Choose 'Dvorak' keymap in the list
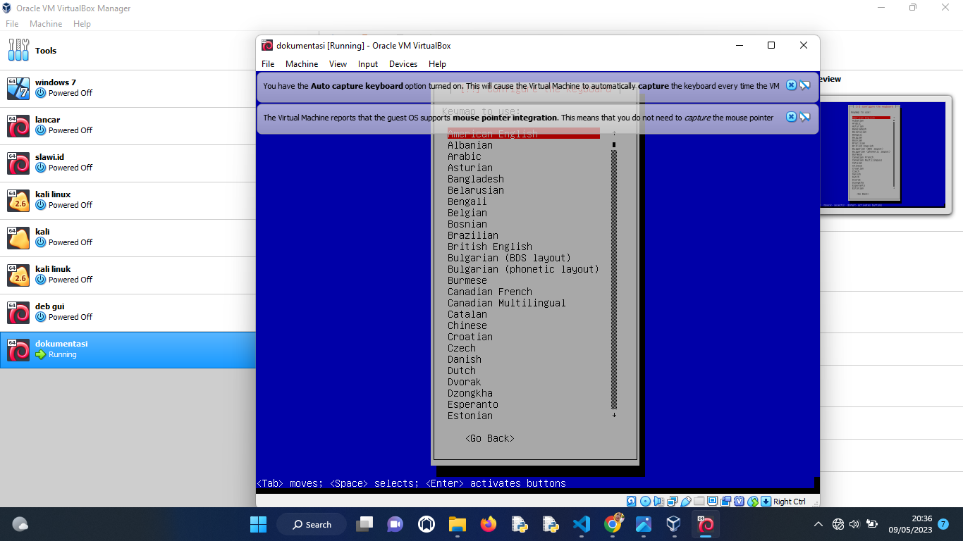963x541 pixels. pyautogui.click(x=465, y=382)
